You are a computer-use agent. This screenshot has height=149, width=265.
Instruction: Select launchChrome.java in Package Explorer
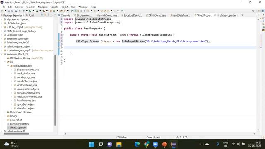[x=27, y=81]
